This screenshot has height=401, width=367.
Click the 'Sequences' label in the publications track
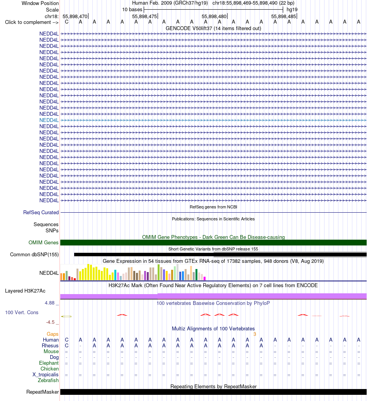click(46, 225)
